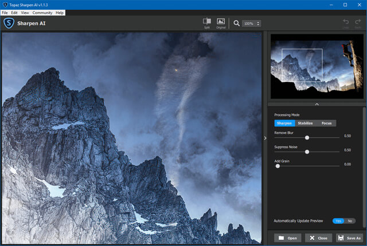Click the Sharpen AI logo icon
This screenshot has width=367, height=246.
[x=9, y=23]
